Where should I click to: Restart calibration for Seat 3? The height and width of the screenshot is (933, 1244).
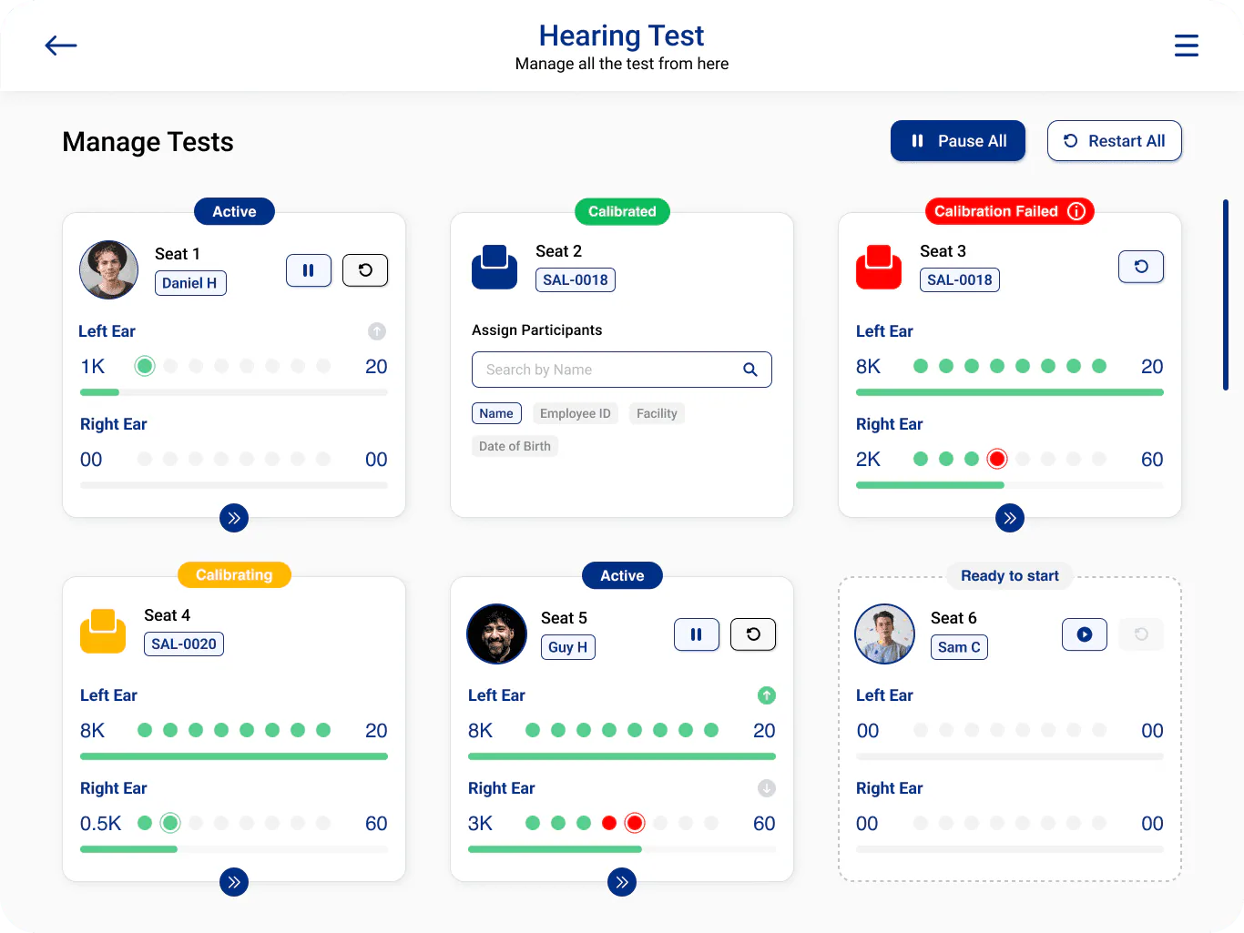[1141, 267]
